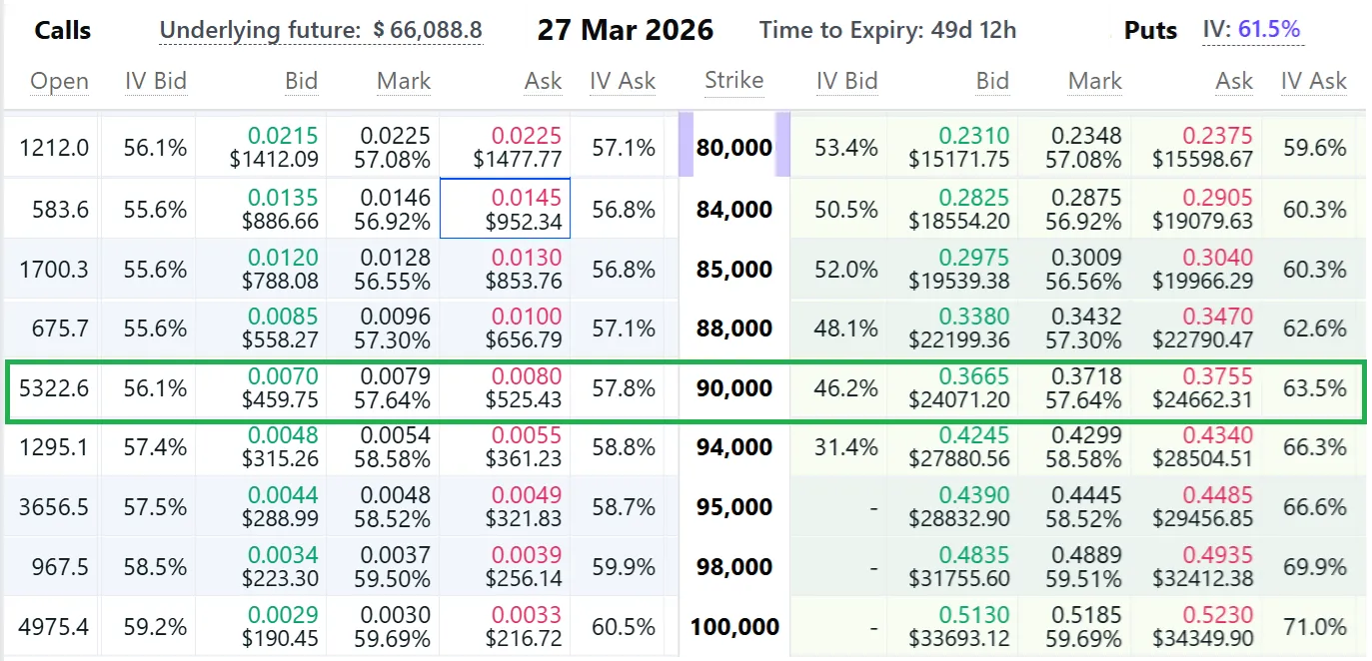Sort calls by the IV Bid header
This screenshot has height=661, width=1372.
pos(156,81)
